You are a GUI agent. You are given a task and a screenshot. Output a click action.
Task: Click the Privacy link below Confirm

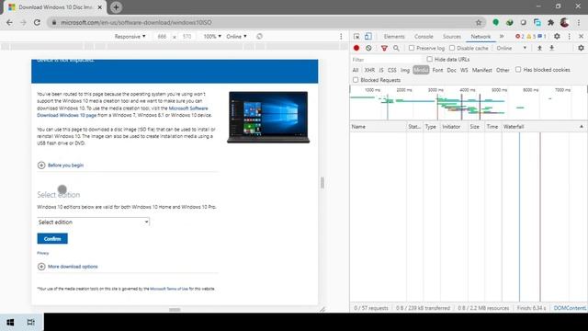pos(43,253)
